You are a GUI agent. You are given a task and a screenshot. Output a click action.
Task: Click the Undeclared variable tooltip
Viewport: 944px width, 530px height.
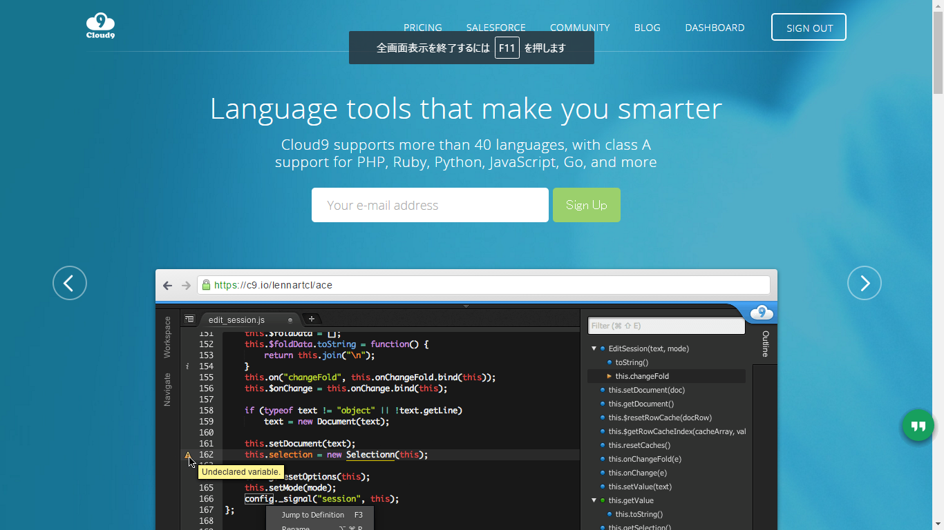(x=241, y=472)
